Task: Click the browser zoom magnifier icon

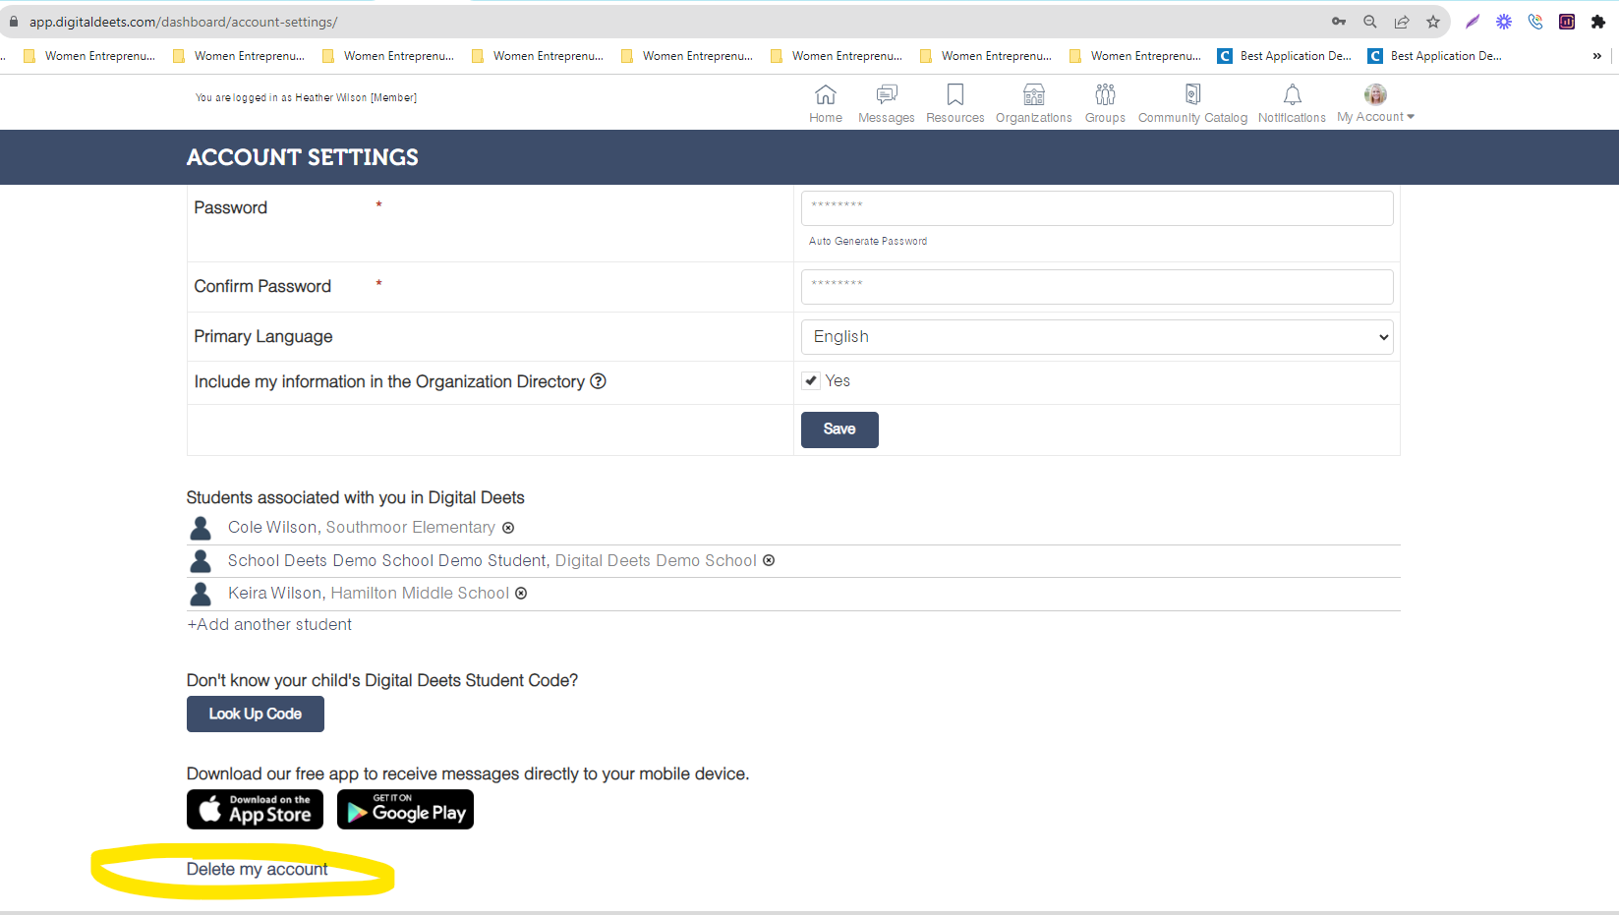Action: [x=1370, y=22]
